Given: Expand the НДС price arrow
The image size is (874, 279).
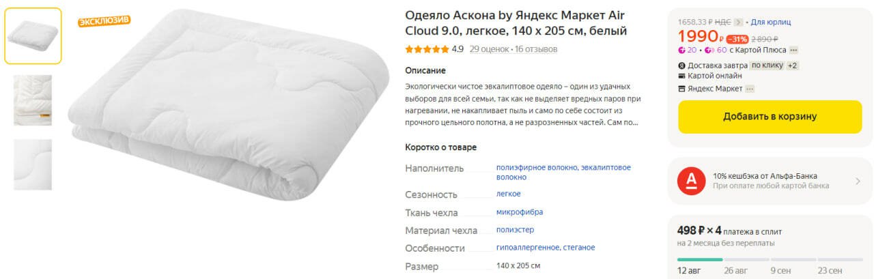Looking at the screenshot, I should [738, 22].
